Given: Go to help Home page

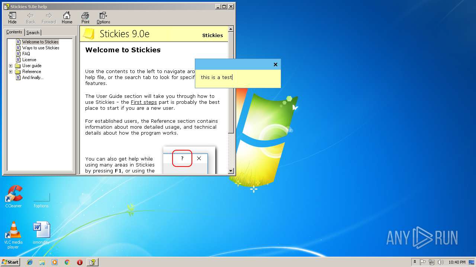Looking at the screenshot, I should coord(67,18).
